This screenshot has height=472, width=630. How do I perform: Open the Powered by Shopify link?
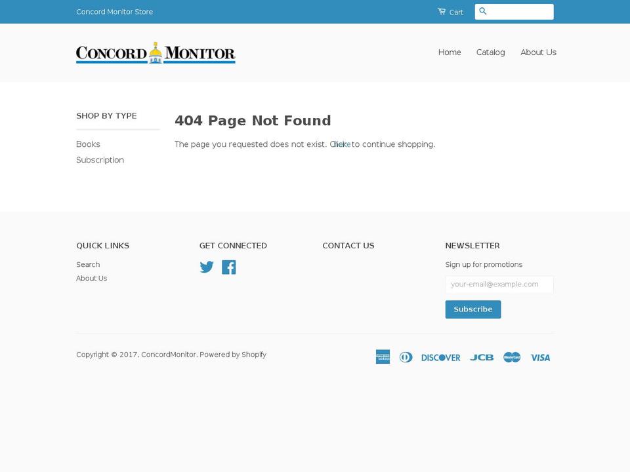click(x=233, y=355)
